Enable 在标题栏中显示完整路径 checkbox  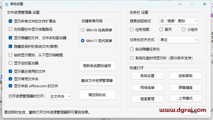click(x=10, y=29)
